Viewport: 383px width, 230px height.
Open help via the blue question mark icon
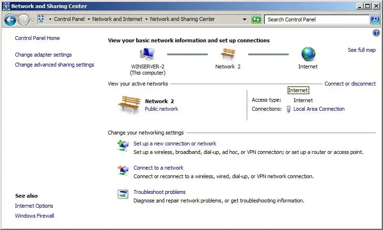pos(376,33)
